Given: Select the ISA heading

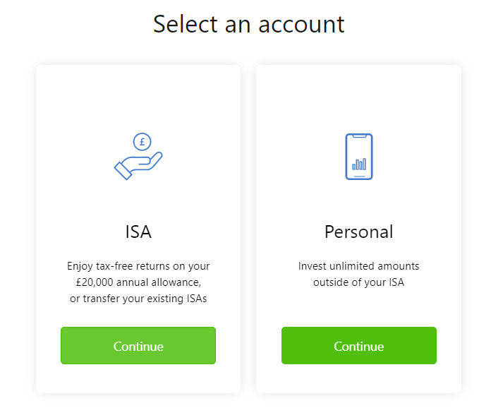Looking at the screenshot, I should pyautogui.click(x=138, y=232).
